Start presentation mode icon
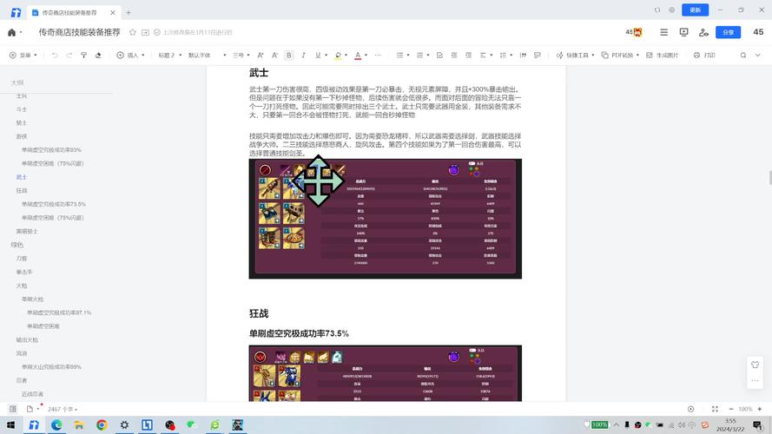 pyautogui.click(x=683, y=32)
